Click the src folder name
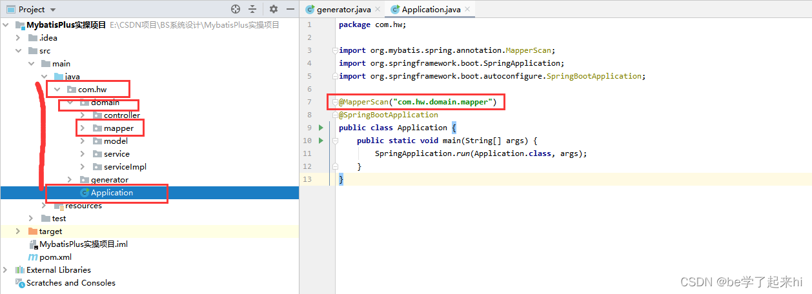This screenshot has width=812, height=294. coord(45,51)
